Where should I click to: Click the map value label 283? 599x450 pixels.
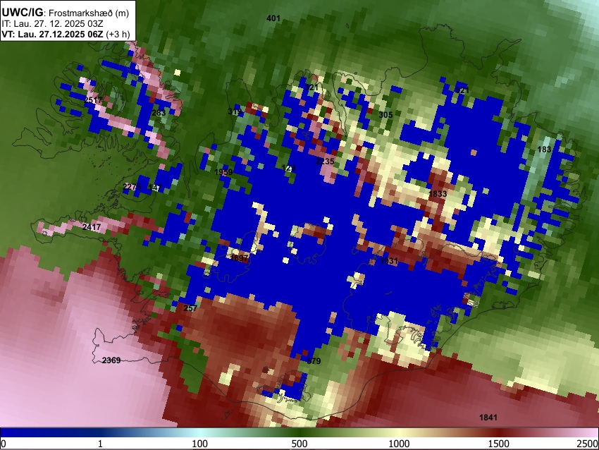point(159,113)
